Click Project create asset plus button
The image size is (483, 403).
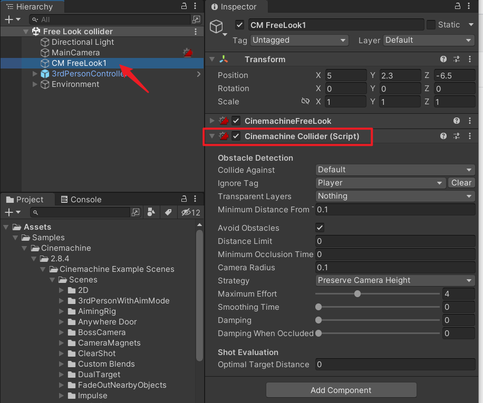click(x=9, y=212)
